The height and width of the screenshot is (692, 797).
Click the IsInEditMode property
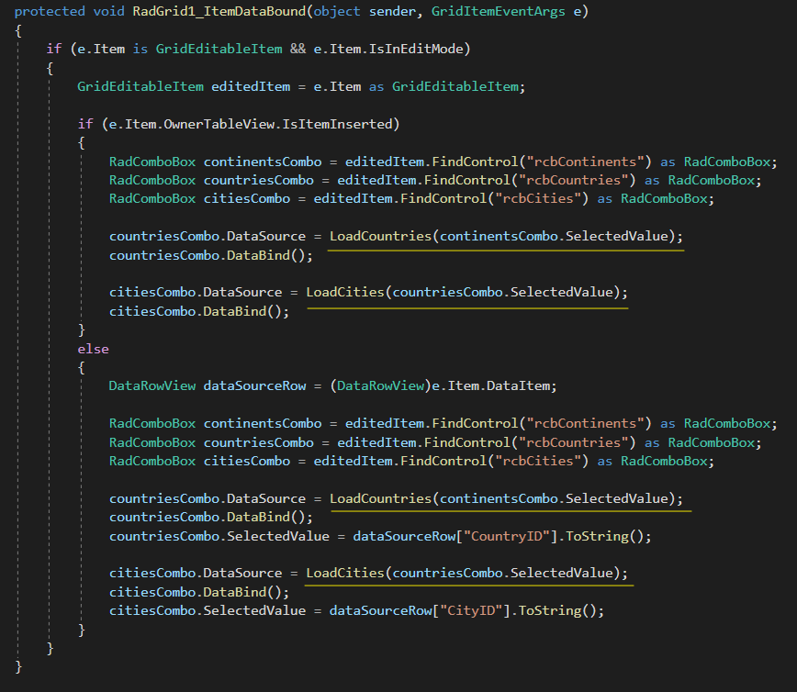coord(416,49)
